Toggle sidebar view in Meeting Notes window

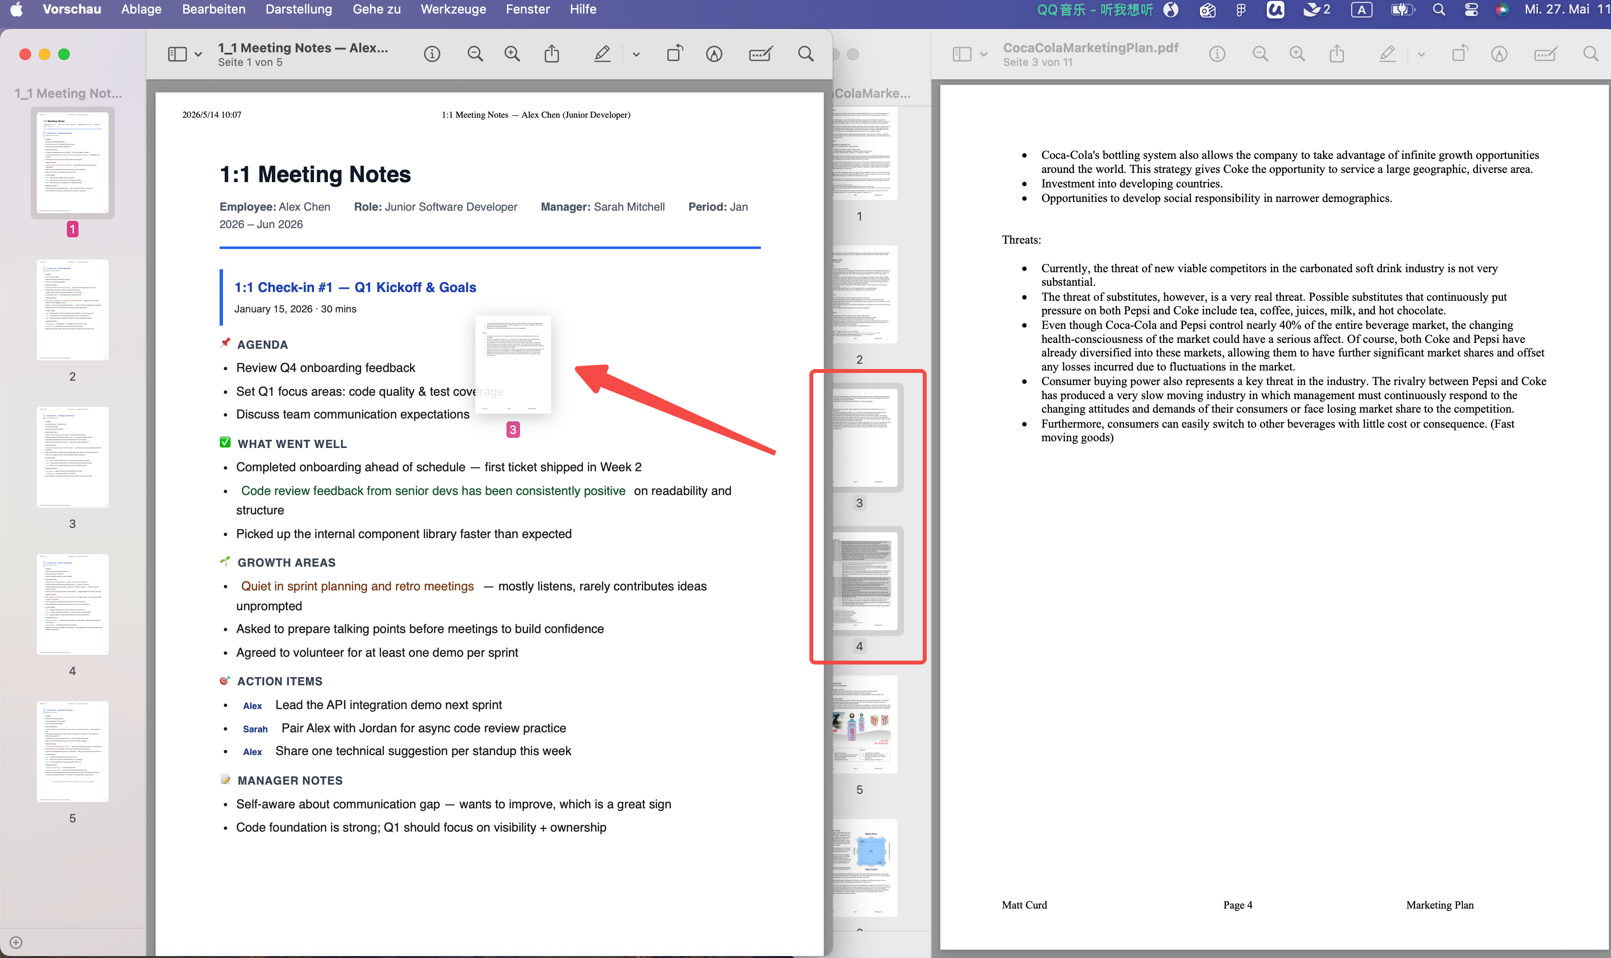[177, 54]
